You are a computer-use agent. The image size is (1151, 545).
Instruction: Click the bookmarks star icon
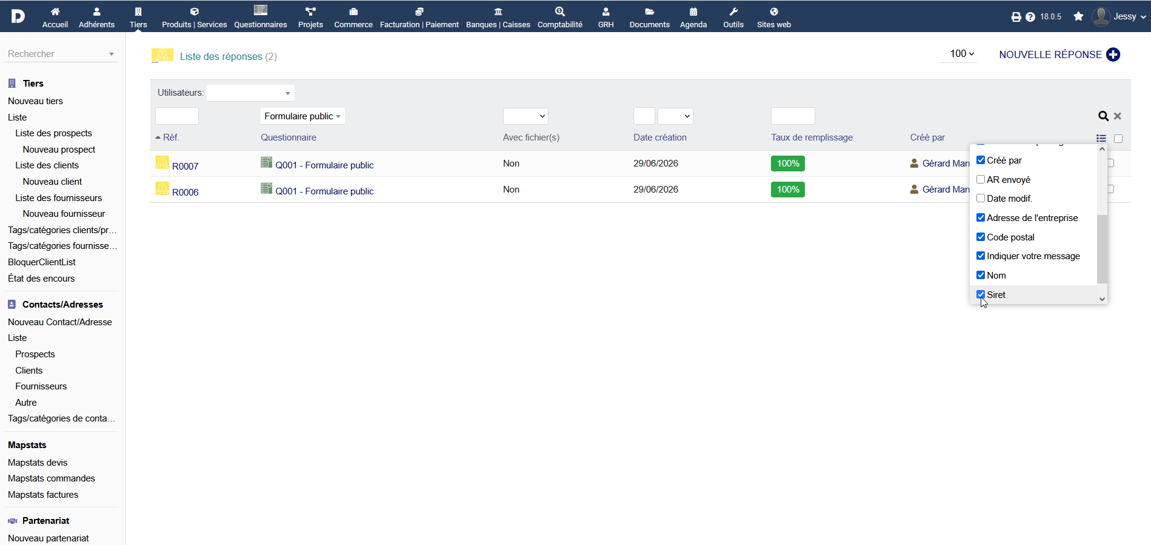(x=1078, y=16)
